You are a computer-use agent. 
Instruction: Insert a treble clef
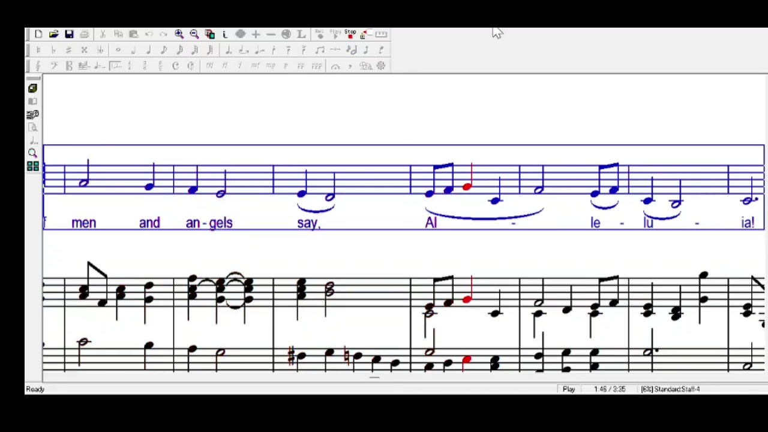coord(38,66)
